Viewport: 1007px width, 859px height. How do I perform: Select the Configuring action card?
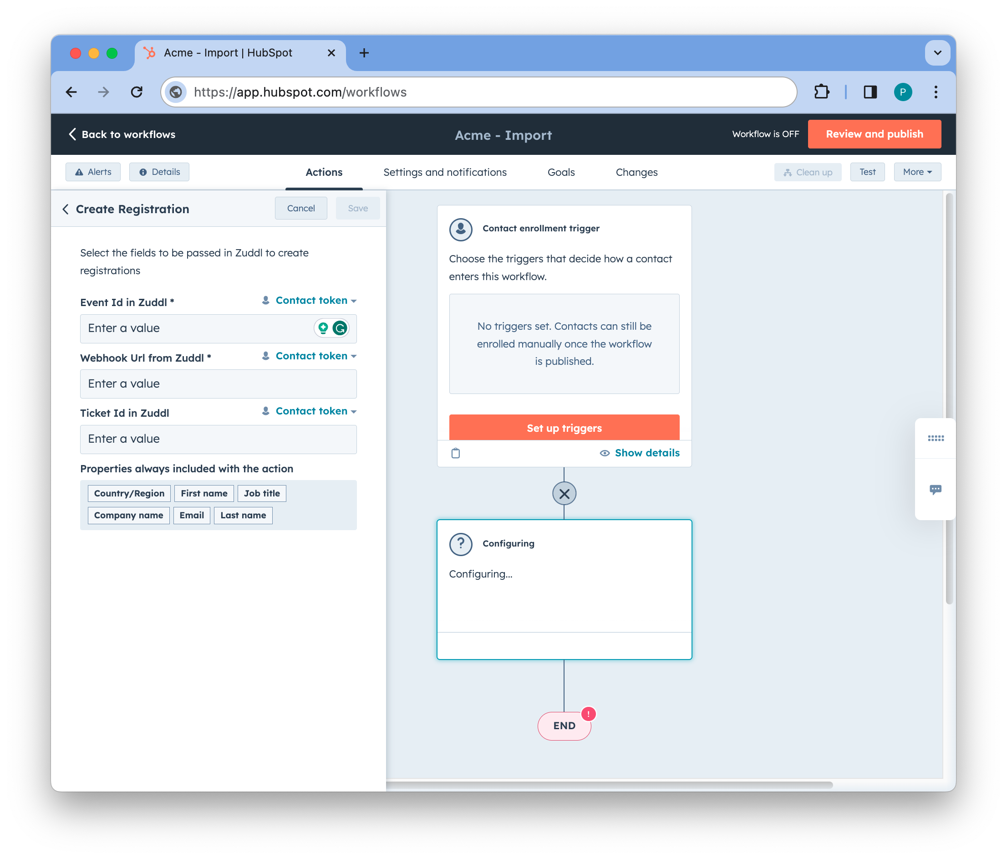[x=564, y=590]
